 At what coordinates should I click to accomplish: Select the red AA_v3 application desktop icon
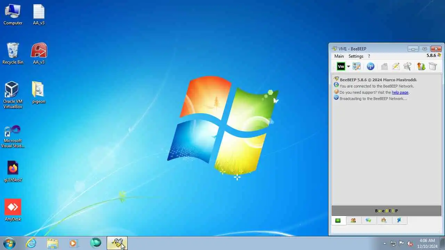click(39, 53)
